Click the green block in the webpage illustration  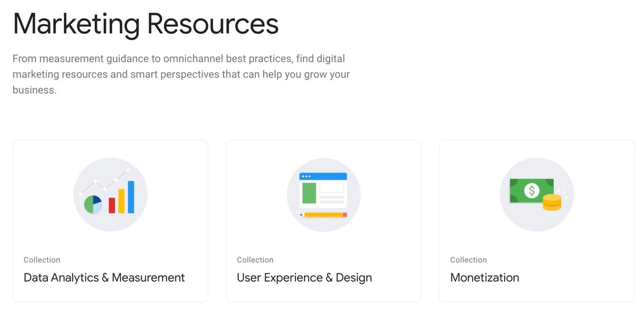pos(309,193)
